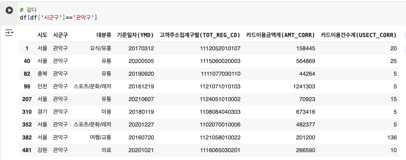This screenshot has width=406, height=160.
Task: Click the 경기 cell in row 310
Action: (x=42, y=112)
